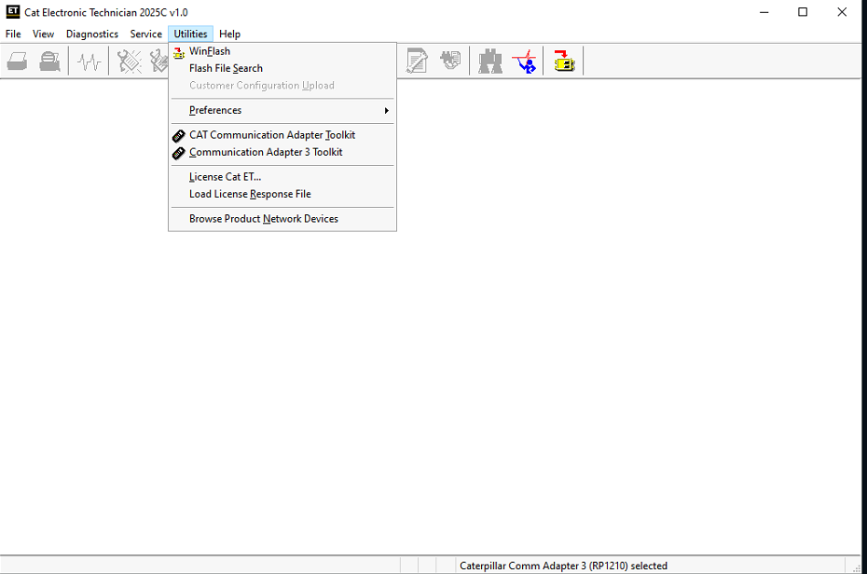Viewport: 867px width, 574px height.
Task: Open the View menu
Action: [43, 34]
